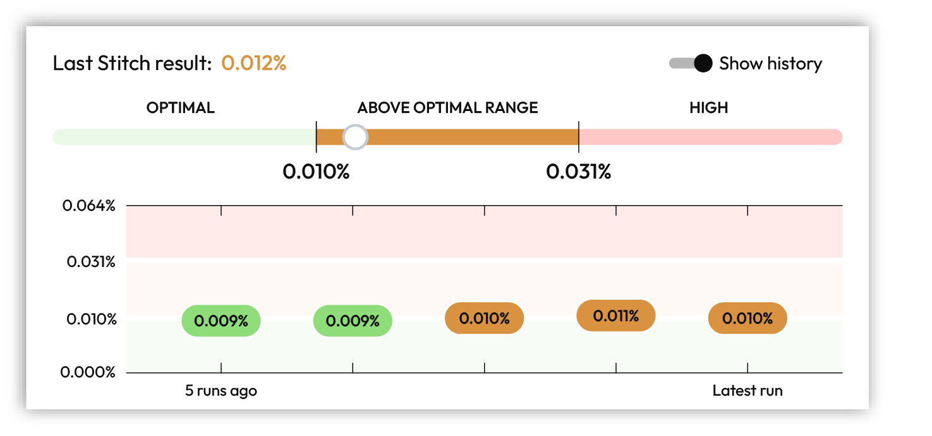The image size is (932, 436).
Task: Click the 0.010% y-axis label
Action: (x=90, y=319)
